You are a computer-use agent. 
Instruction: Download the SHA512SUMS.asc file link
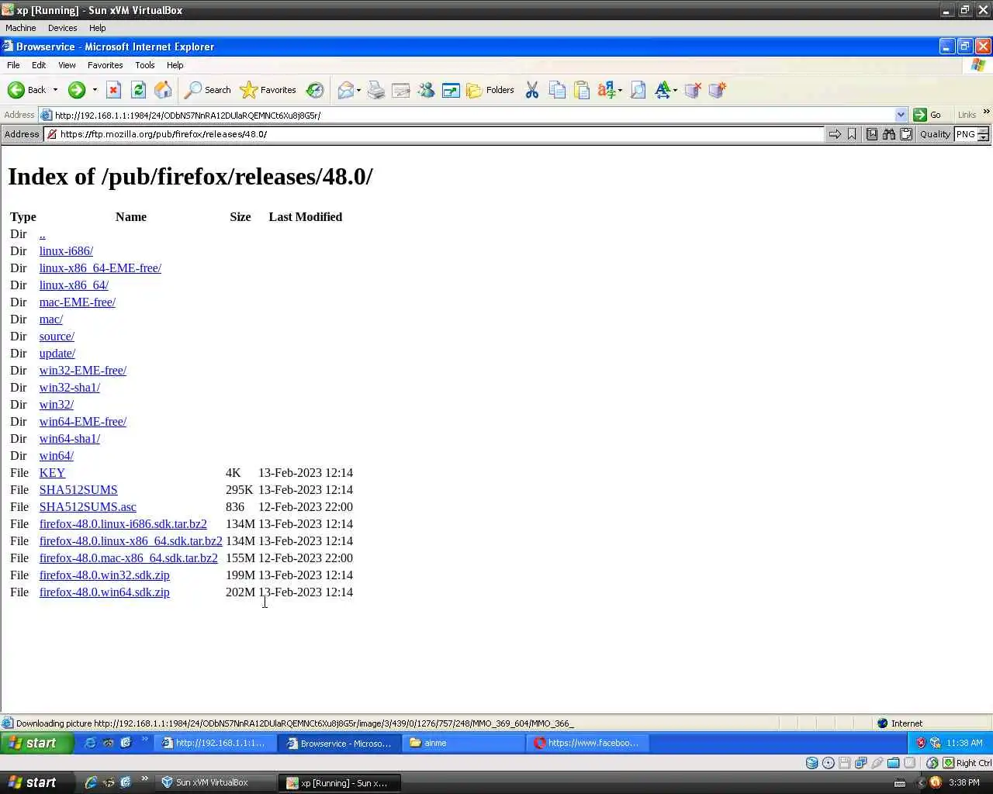tap(88, 507)
